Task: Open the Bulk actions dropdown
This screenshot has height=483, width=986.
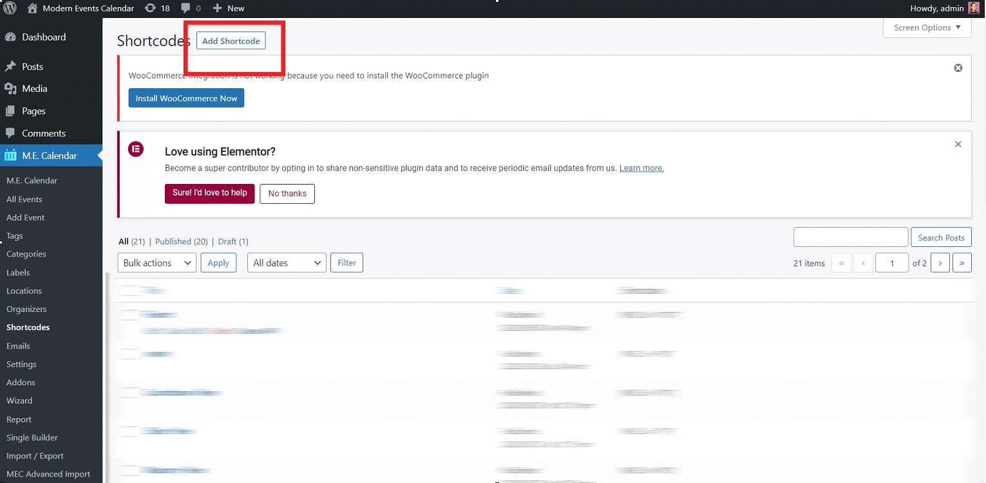Action: click(x=156, y=262)
